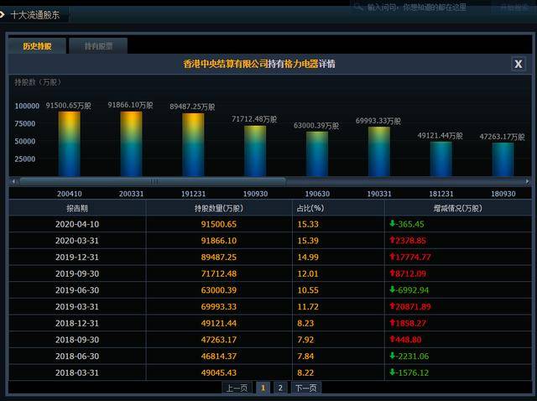Click the 1858.27 increase value

[x=408, y=323]
